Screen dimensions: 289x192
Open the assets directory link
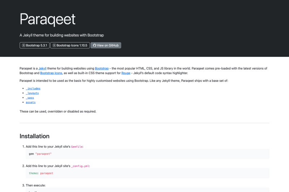point(31,102)
